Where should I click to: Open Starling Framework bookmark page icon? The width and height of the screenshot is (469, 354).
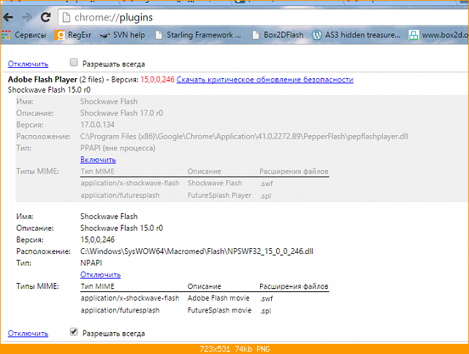(x=159, y=35)
